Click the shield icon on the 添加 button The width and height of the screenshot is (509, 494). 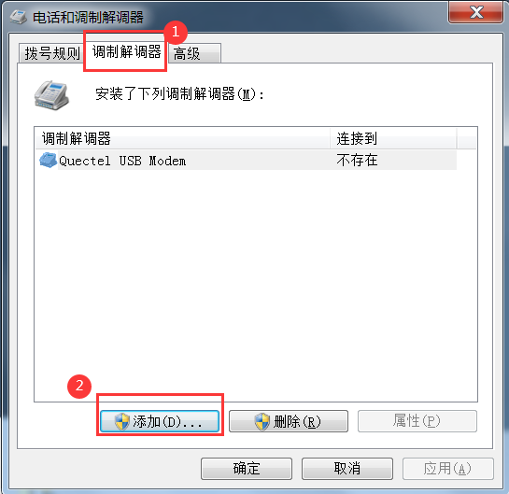tap(122, 421)
